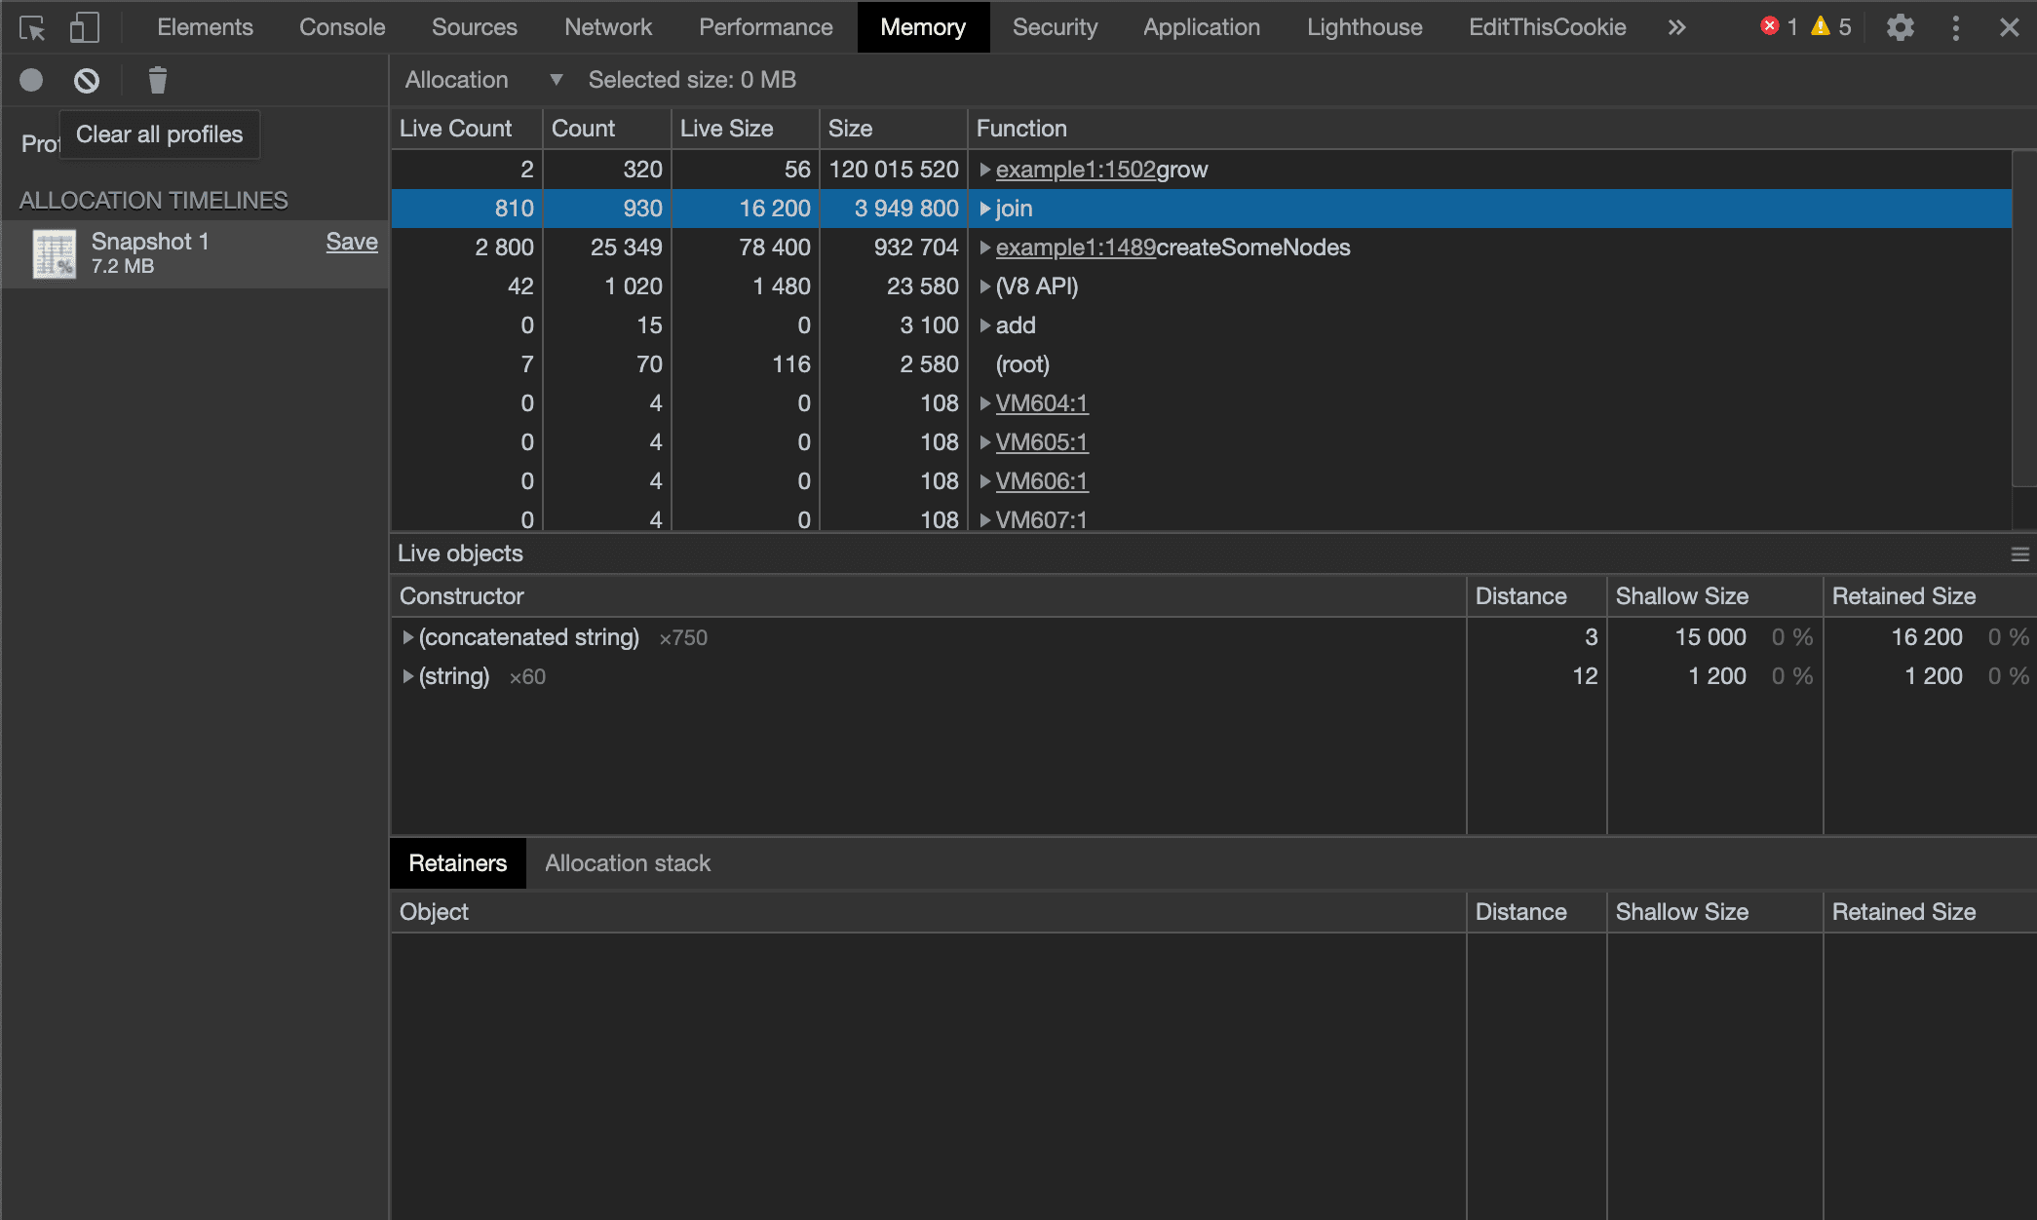The image size is (2037, 1220).
Task: Expand the example1:1502 grow row
Action: click(x=985, y=170)
